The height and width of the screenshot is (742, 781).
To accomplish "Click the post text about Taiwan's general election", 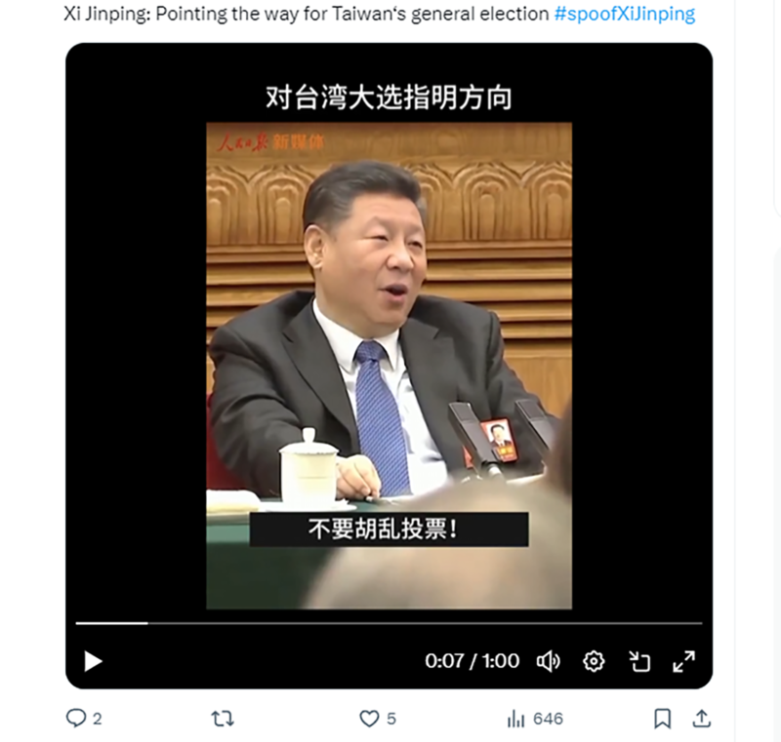I will (307, 14).
